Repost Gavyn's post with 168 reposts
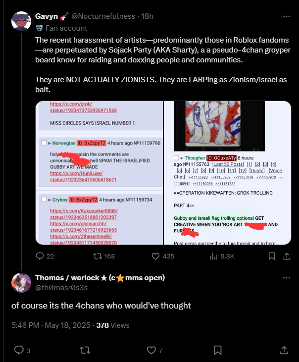This screenshot has width=299, height=362. [x=98, y=256]
